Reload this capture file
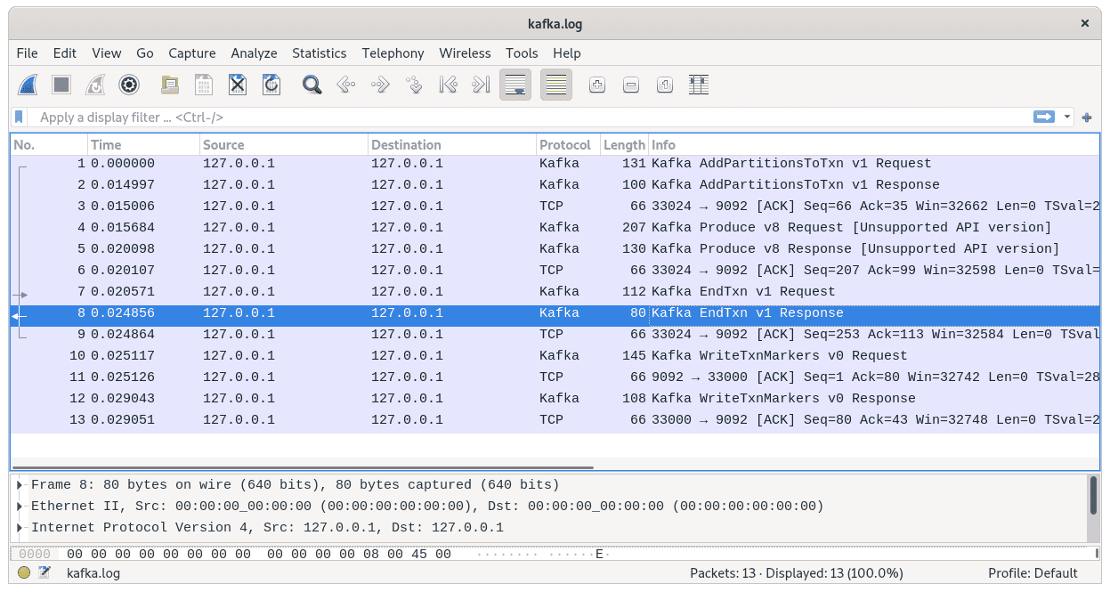 point(271,85)
